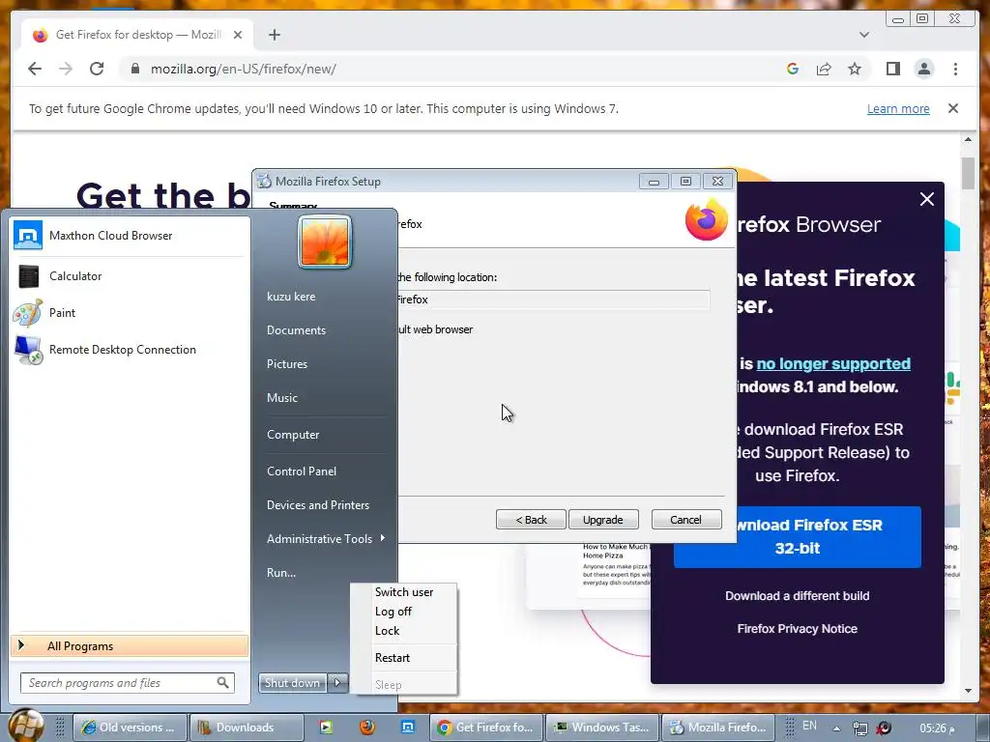Toggle the arrow next to Shut down
The width and height of the screenshot is (990, 742).
[337, 683]
